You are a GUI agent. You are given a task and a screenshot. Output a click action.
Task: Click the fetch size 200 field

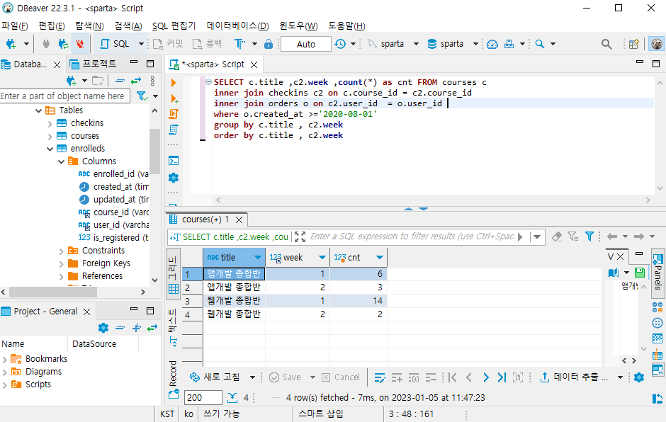click(203, 397)
